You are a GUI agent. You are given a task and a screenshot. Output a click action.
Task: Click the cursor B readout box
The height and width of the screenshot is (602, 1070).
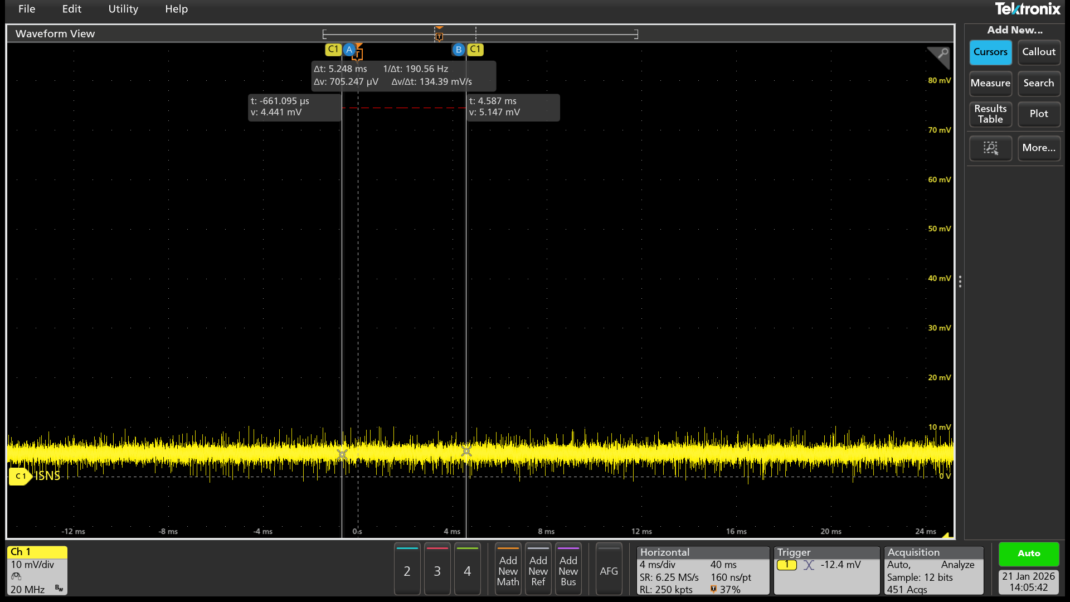513,107
